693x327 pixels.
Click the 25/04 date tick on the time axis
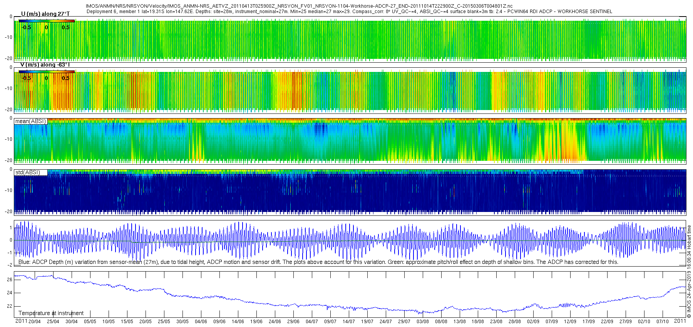tap(53, 321)
